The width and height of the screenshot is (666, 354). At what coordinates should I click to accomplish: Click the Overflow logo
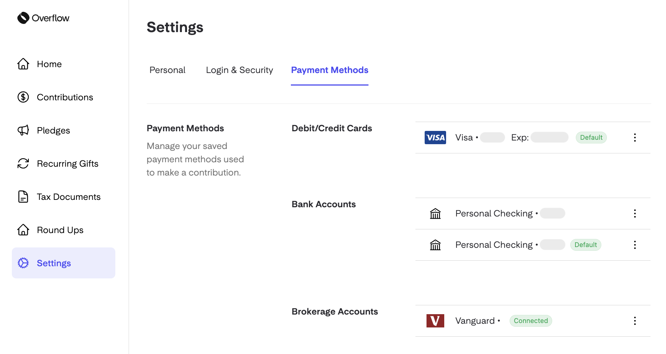(43, 18)
